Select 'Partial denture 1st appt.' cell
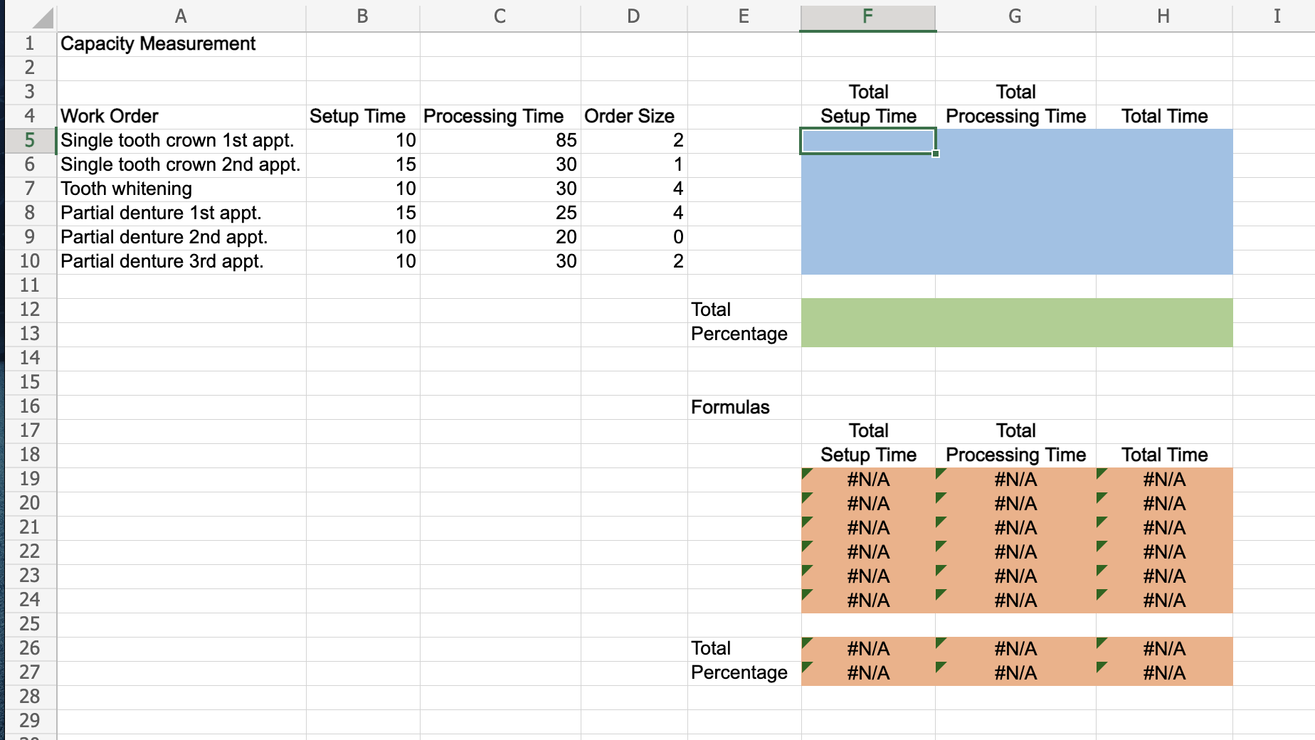This screenshot has width=1315, height=740. [x=181, y=213]
